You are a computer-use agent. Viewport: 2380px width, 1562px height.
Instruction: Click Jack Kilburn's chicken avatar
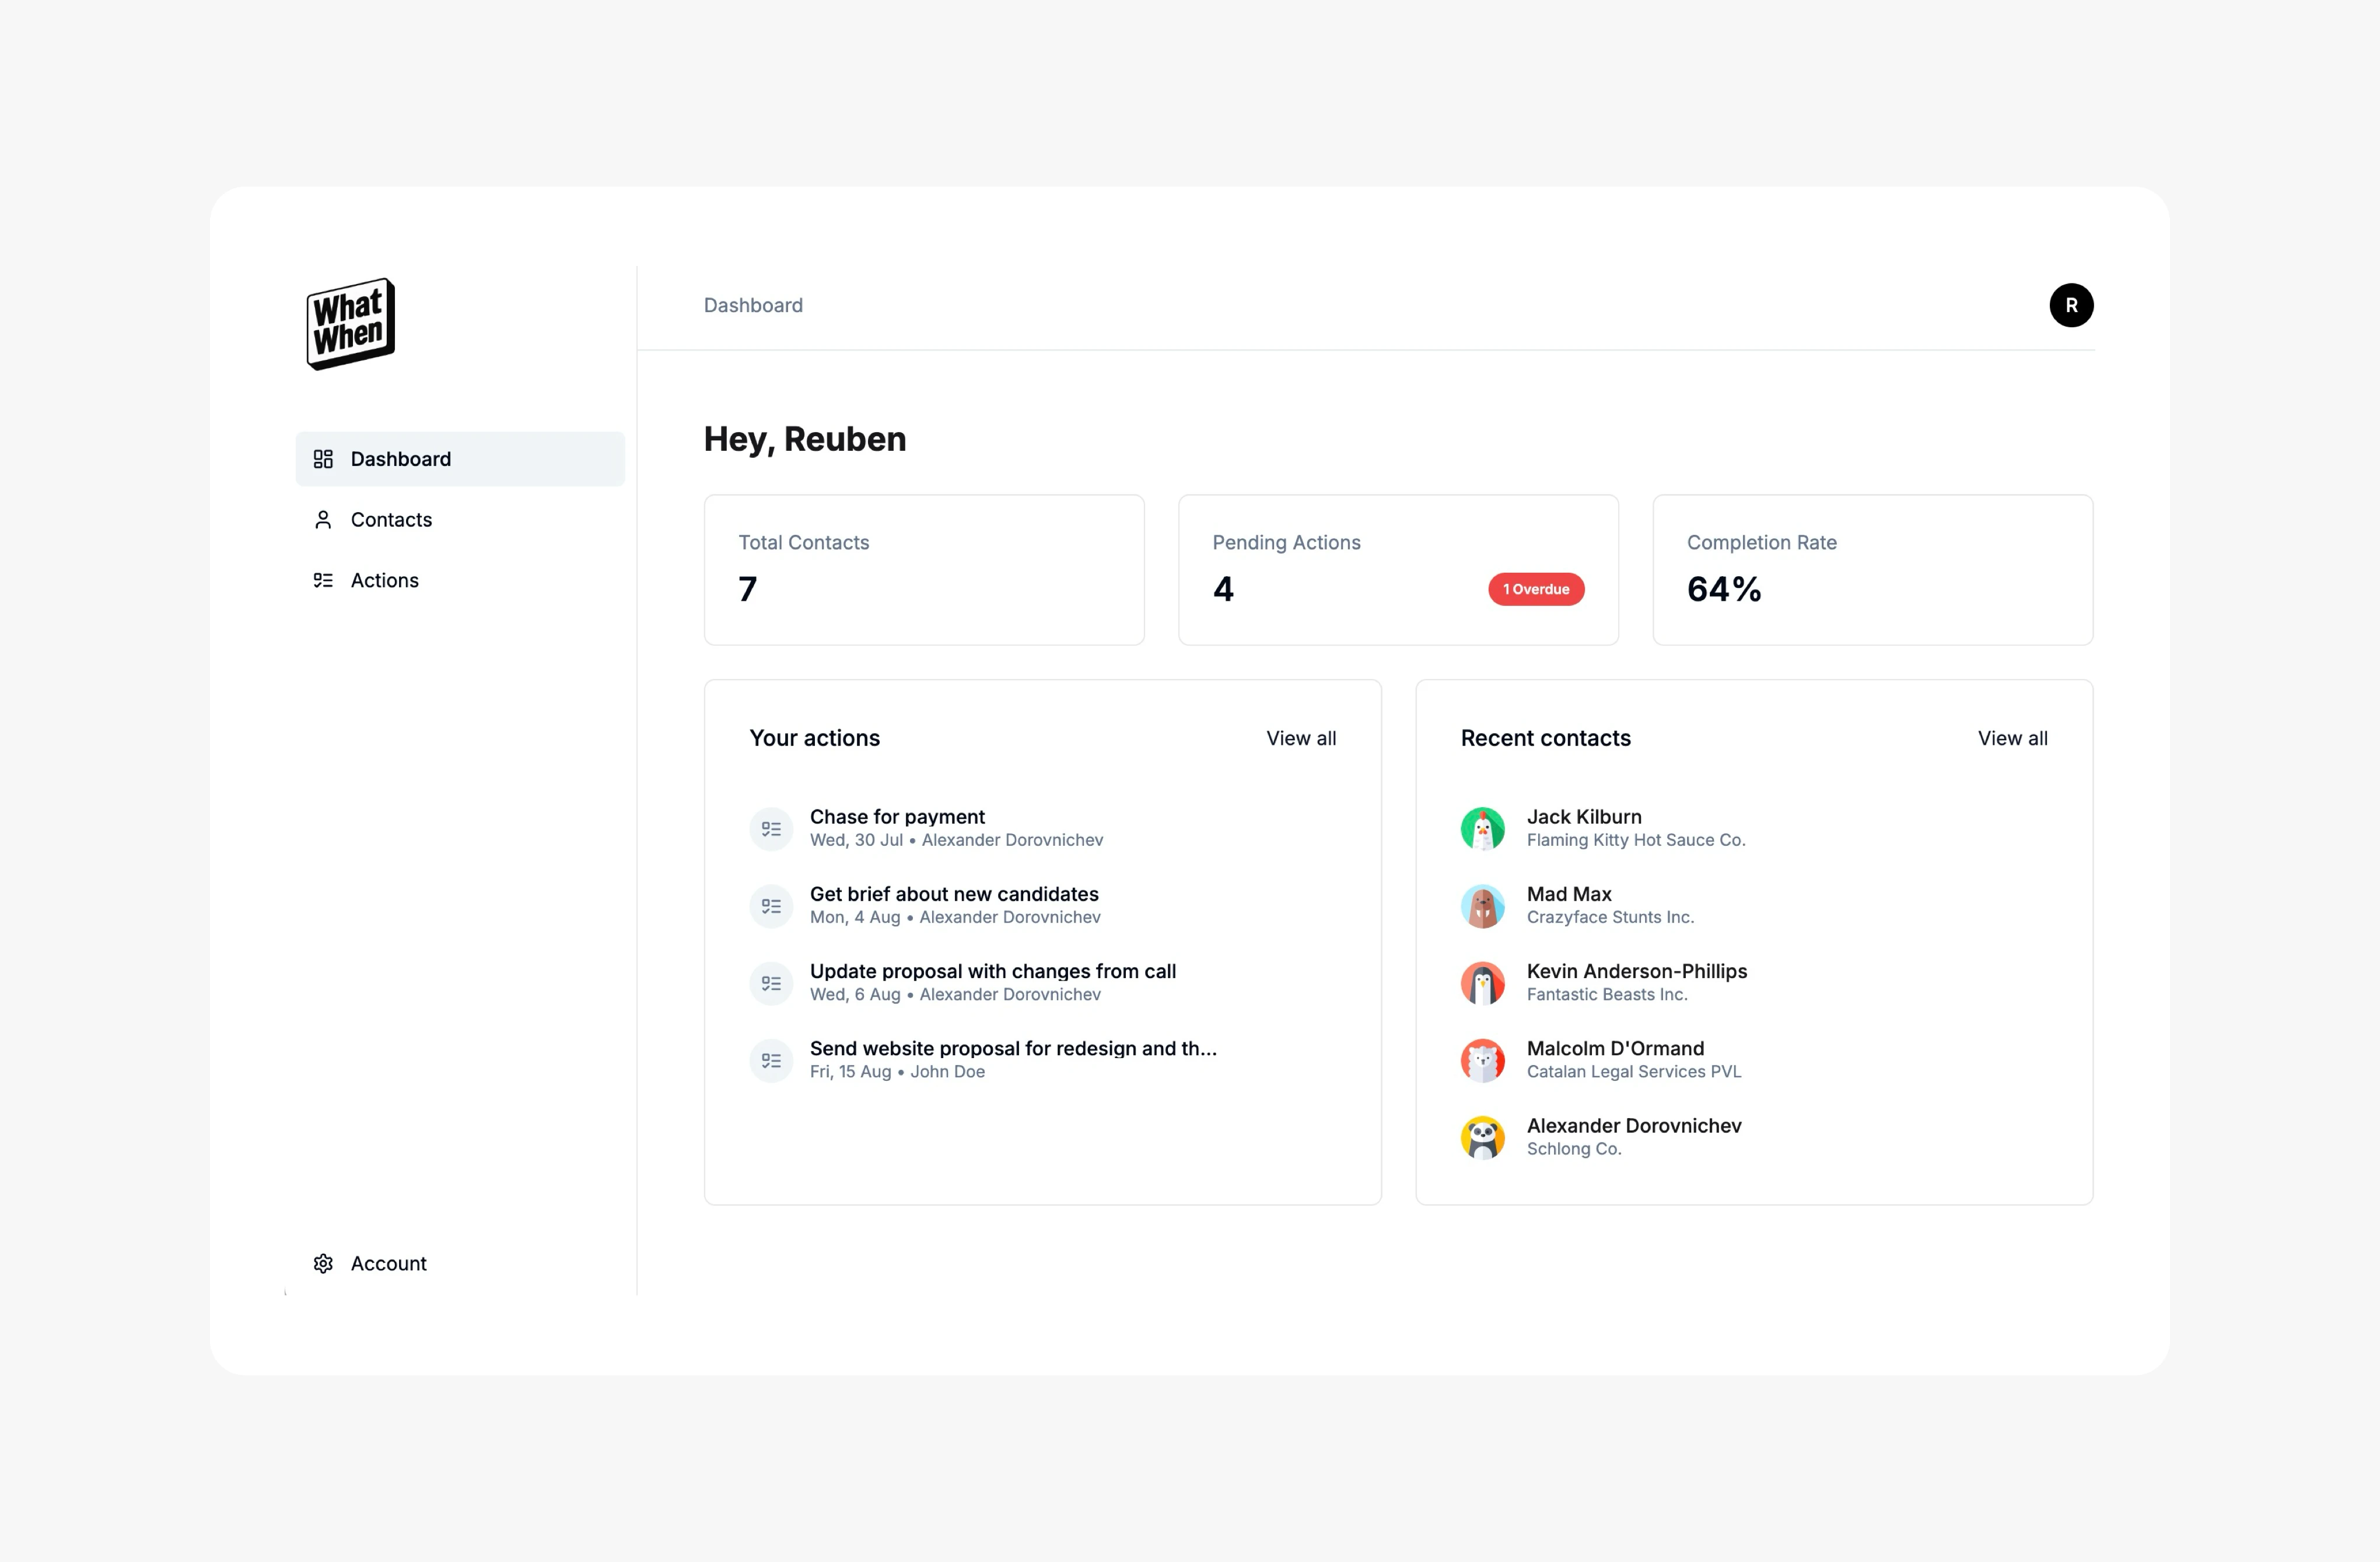(1482, 829)
